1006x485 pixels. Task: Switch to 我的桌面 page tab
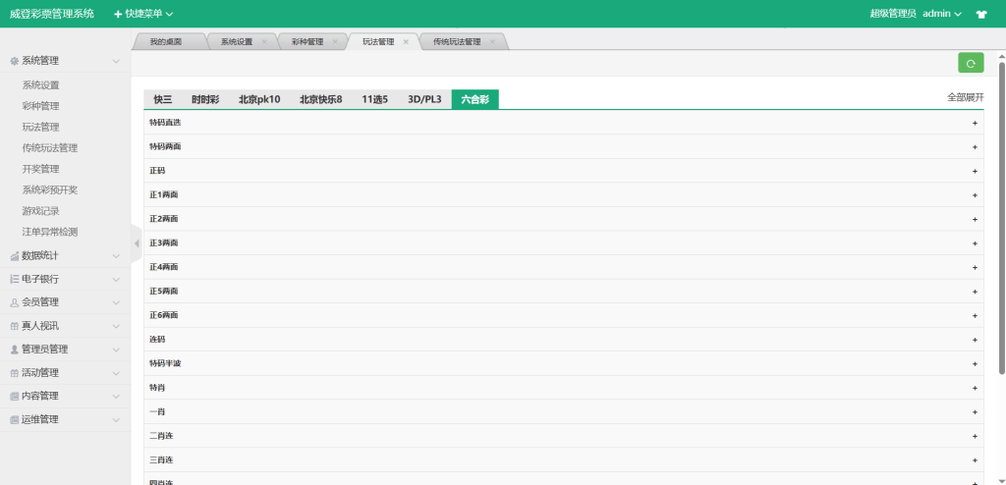(165, 42)
